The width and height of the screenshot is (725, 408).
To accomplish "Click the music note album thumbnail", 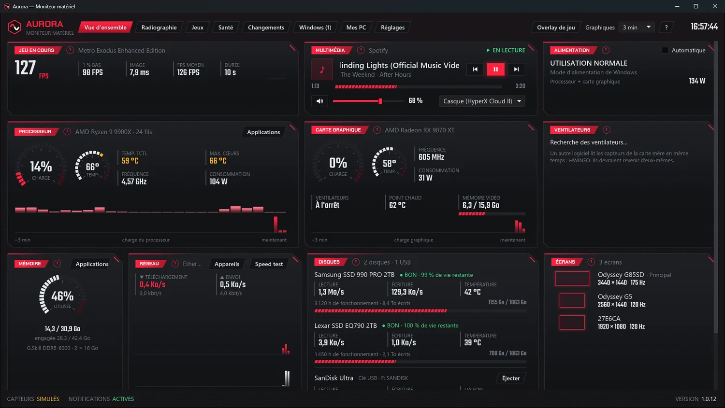I will pyautogui.click(x=322, y=69).
